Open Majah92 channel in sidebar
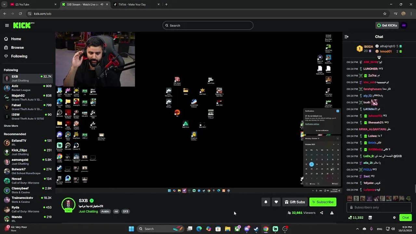Screen dimensions: 416x234 click(28, 97)
